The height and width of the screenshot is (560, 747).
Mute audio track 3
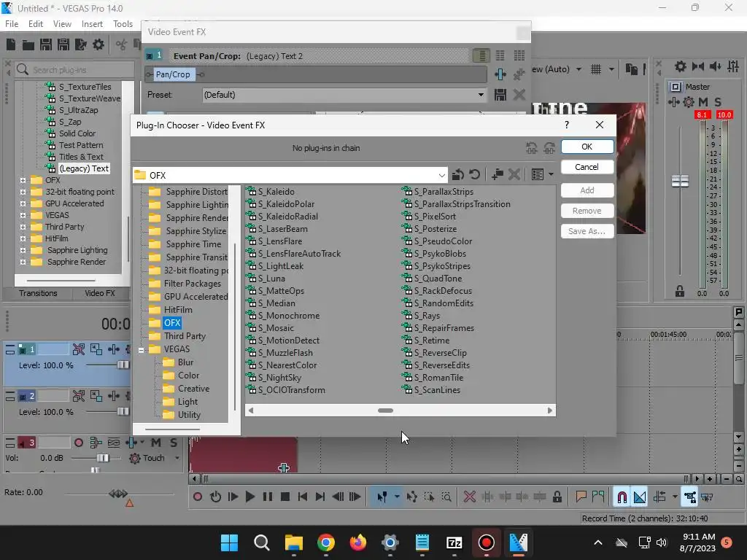(156, 443)
